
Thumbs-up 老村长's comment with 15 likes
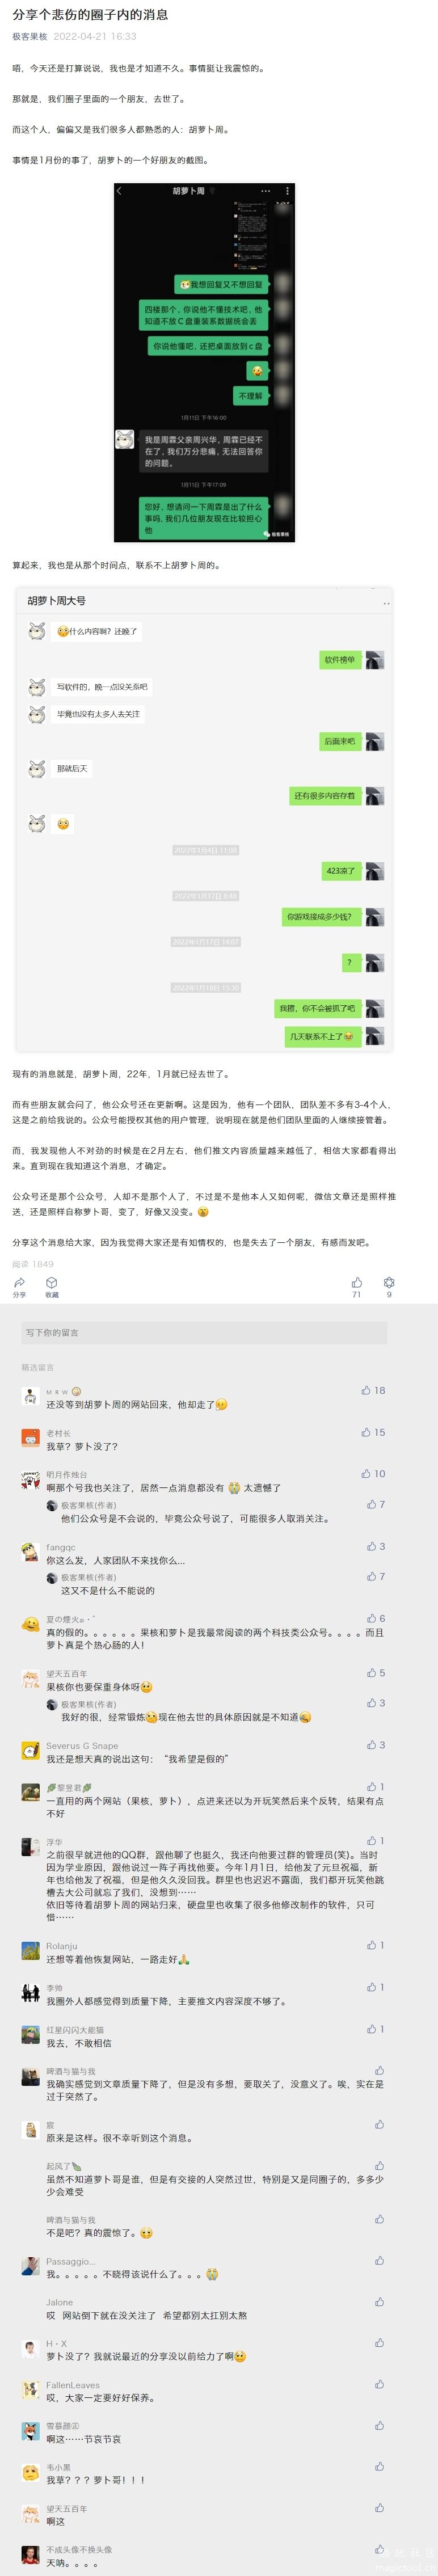366,1432
